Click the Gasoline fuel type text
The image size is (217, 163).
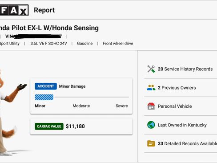(x=85, y=44)
